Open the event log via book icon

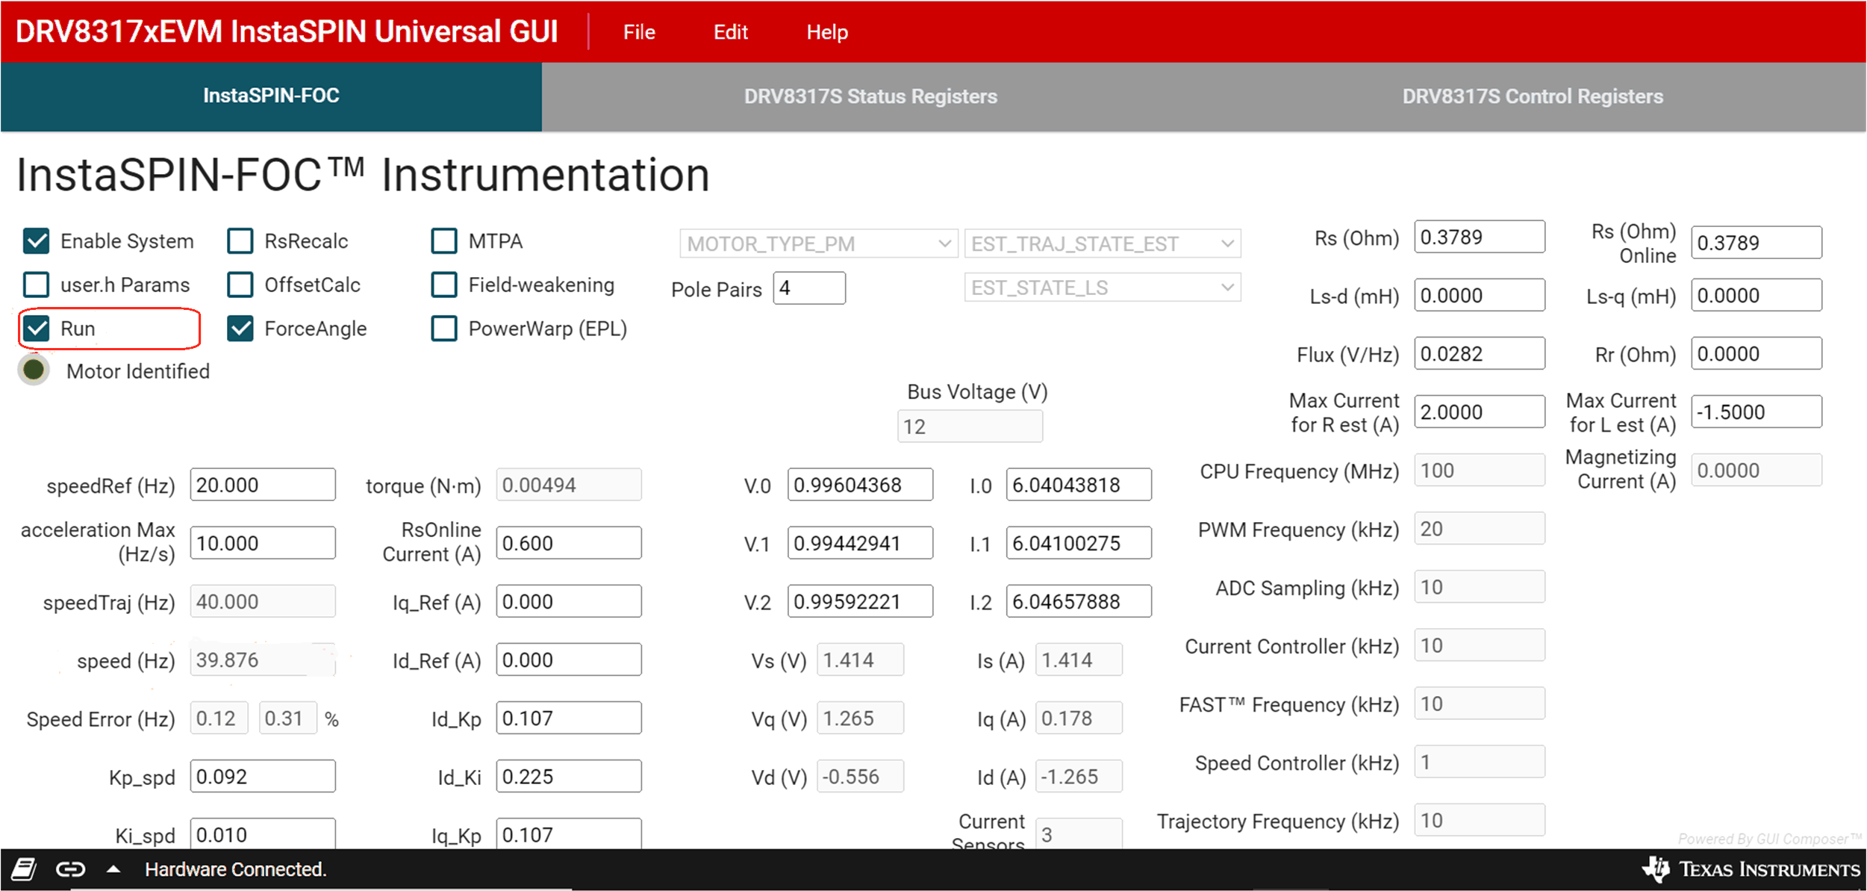25,869
